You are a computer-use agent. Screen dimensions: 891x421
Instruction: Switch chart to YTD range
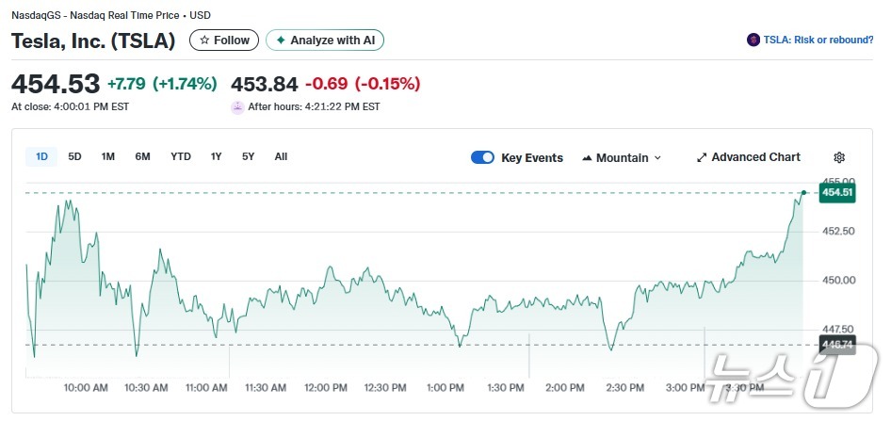click(x=181, y=156)
